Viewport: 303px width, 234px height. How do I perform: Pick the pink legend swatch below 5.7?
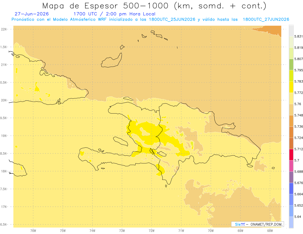pos(291,166)
